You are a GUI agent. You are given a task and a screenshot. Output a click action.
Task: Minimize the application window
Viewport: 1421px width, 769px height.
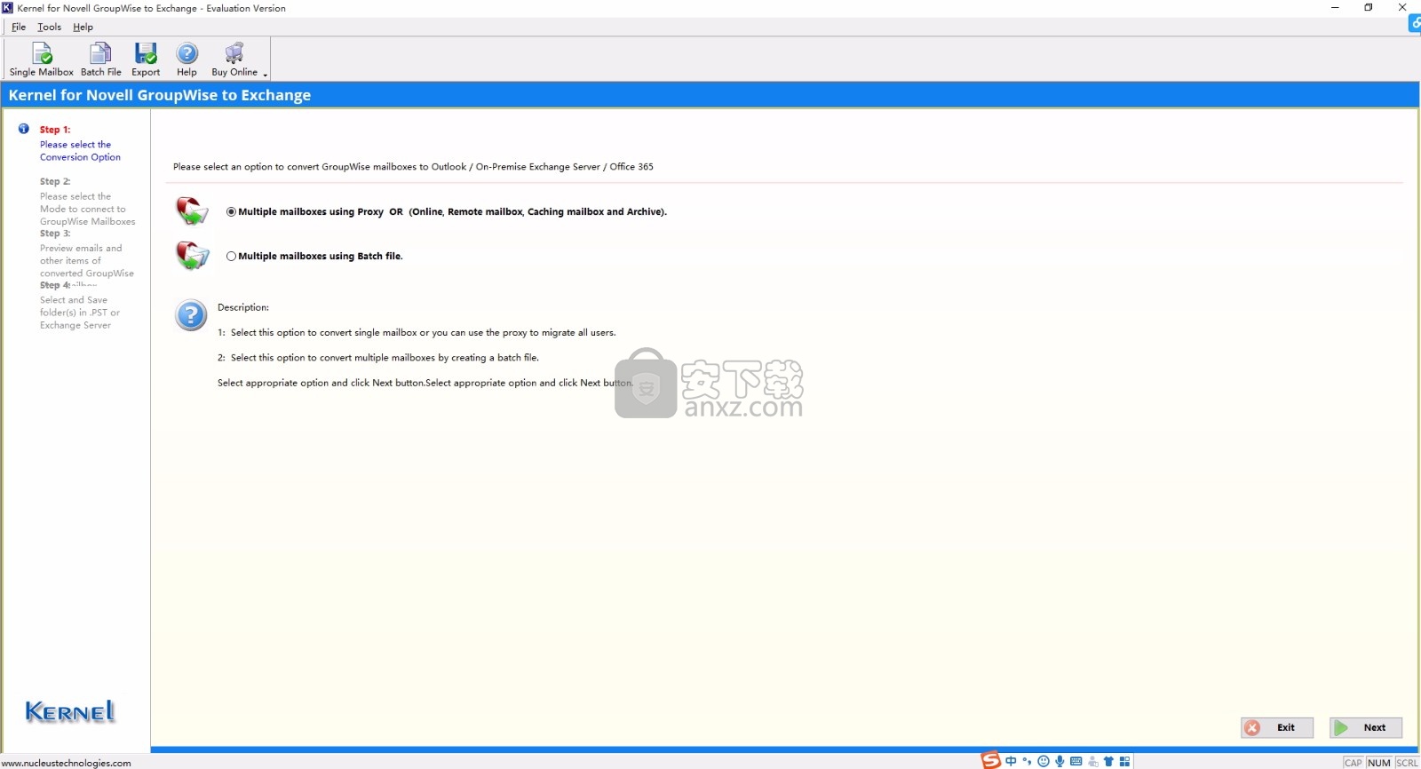(x=1335, y=8)
